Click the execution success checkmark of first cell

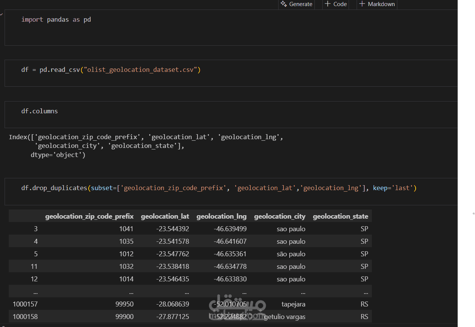tap(2, 14)
